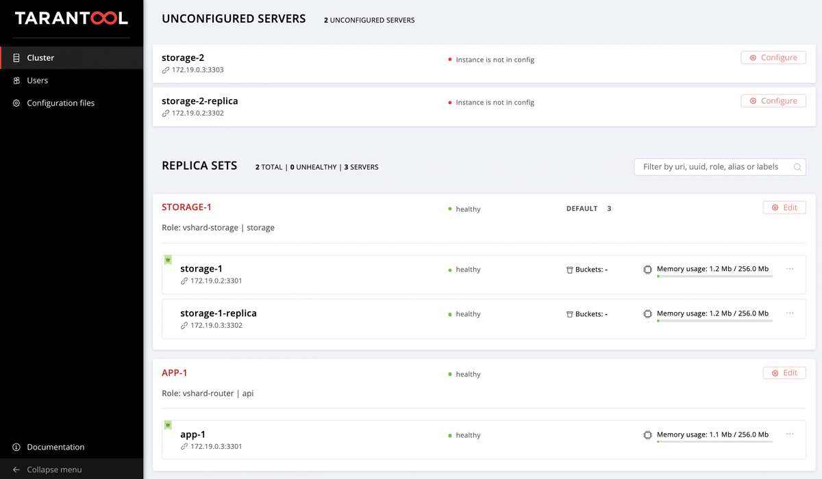The height and width of the screenshot is (479, 822).
Task: Click the memory chip icon for app-1
Action: pos(647,435)
